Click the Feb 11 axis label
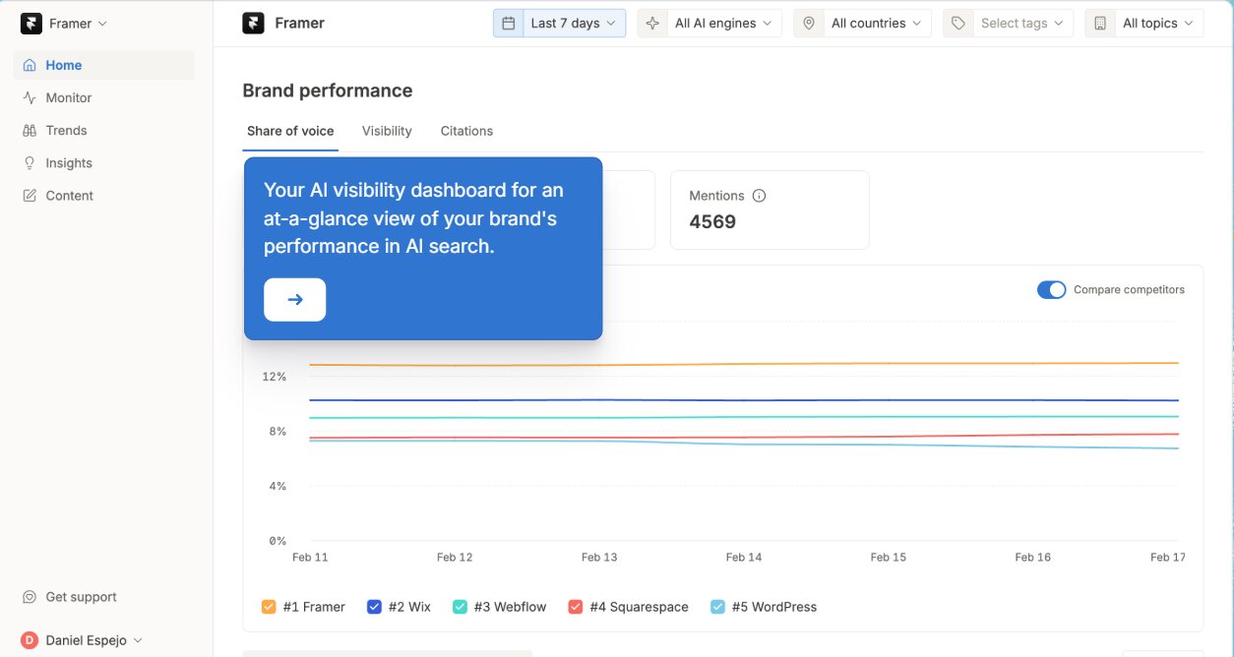The image size is (1234, 657). [x=310, y=557]
